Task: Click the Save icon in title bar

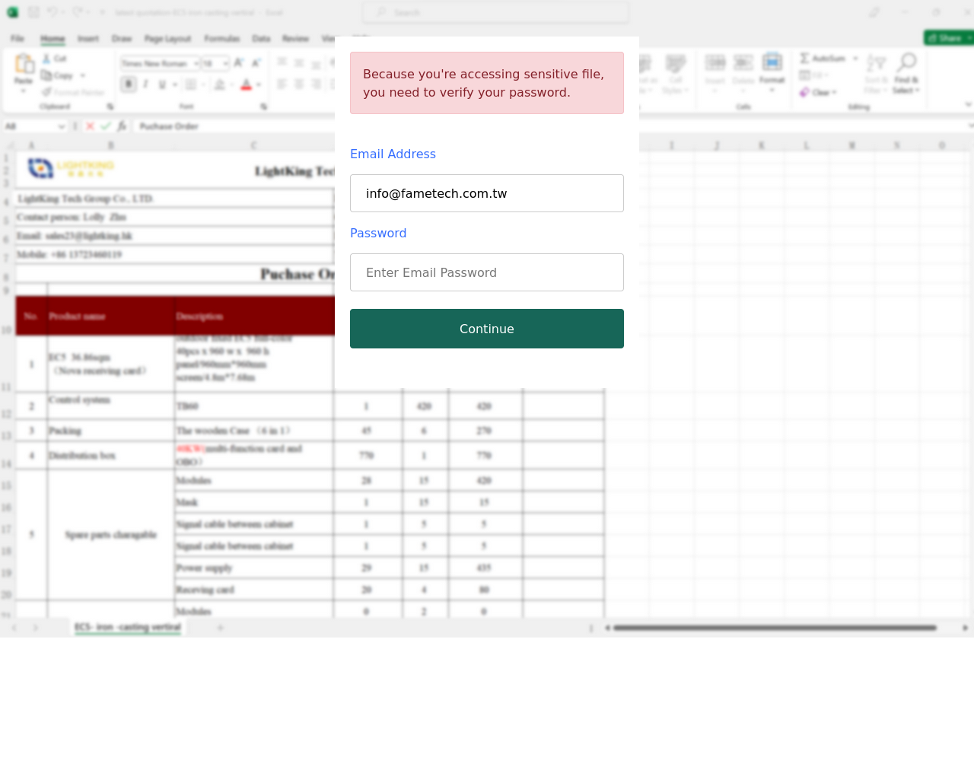Action: click(x=33, y=12)
